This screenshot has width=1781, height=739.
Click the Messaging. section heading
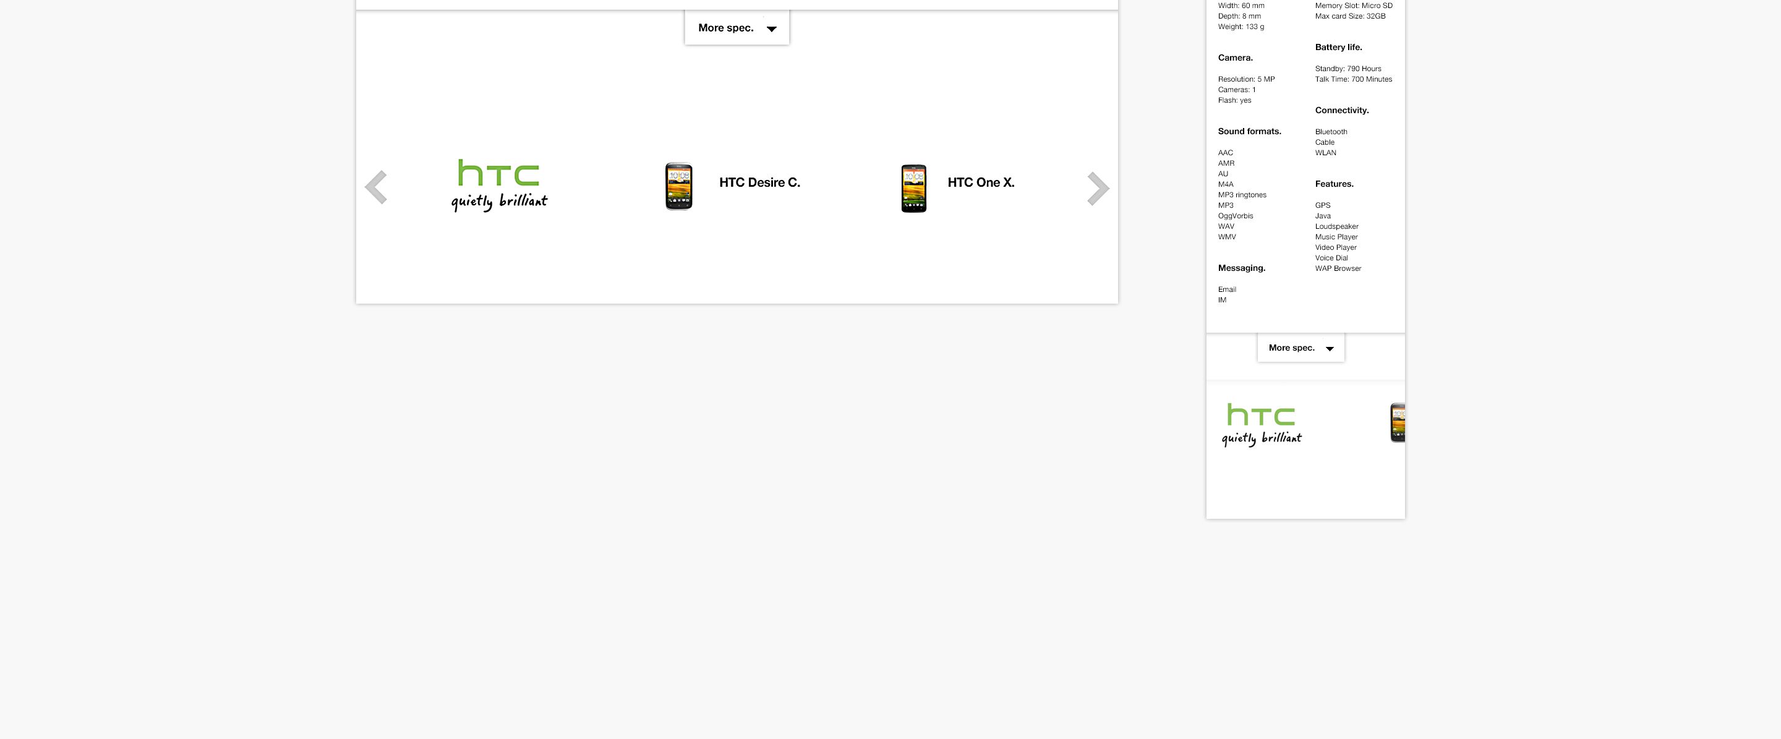click(x=1241, y=268)
